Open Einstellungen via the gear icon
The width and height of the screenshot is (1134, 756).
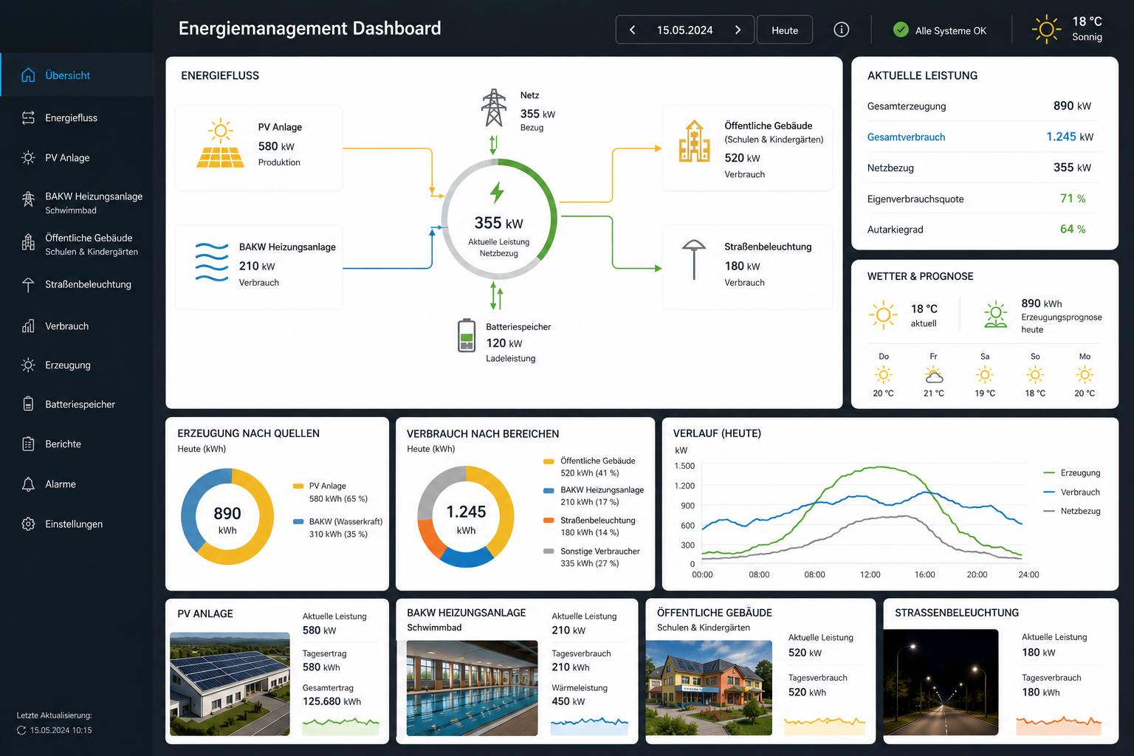click(28, 524)
